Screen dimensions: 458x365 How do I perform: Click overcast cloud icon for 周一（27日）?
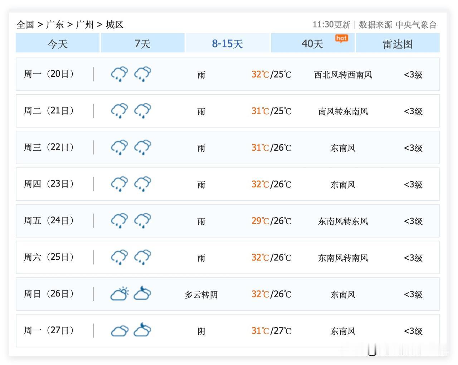click(x=120, y=331)
